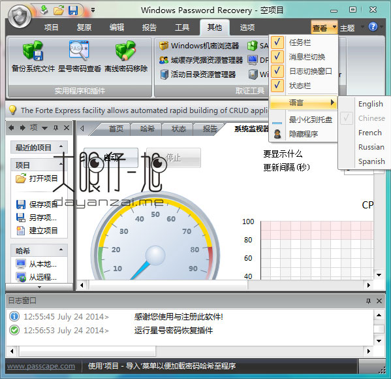This screenshot has height=379, width=391.
Task: Open Windows机密浏览器 vault explorer
Action: [x=199, y=46]
